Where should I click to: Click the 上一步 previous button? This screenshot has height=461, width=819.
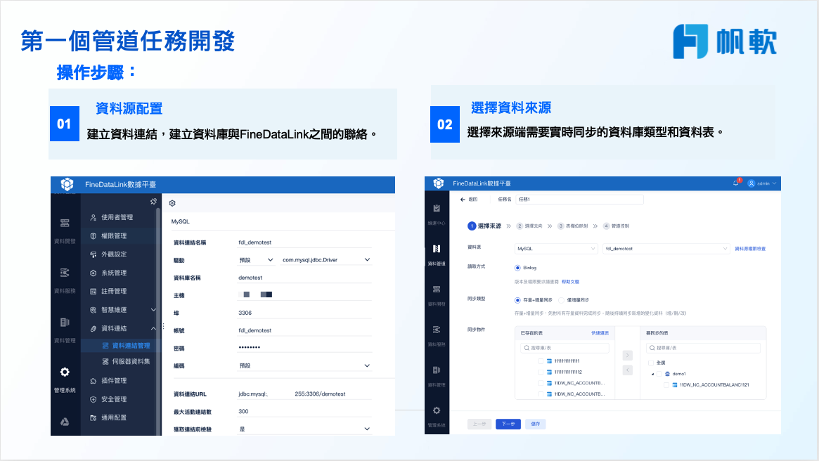click(479, 424)
